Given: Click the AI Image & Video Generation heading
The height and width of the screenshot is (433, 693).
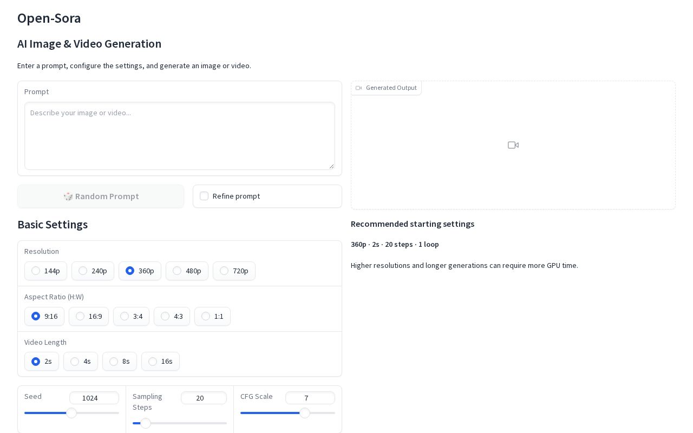Looking at the screenshot, I should point(89,43).
